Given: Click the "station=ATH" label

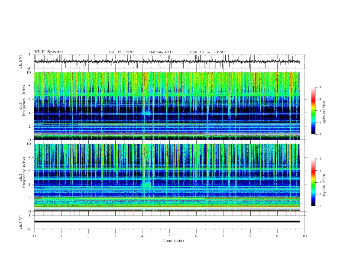Looking at the screenshot, I should tap(161, 52).
